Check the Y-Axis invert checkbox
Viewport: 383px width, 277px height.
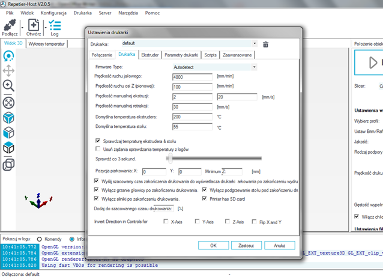coord(197,221)
